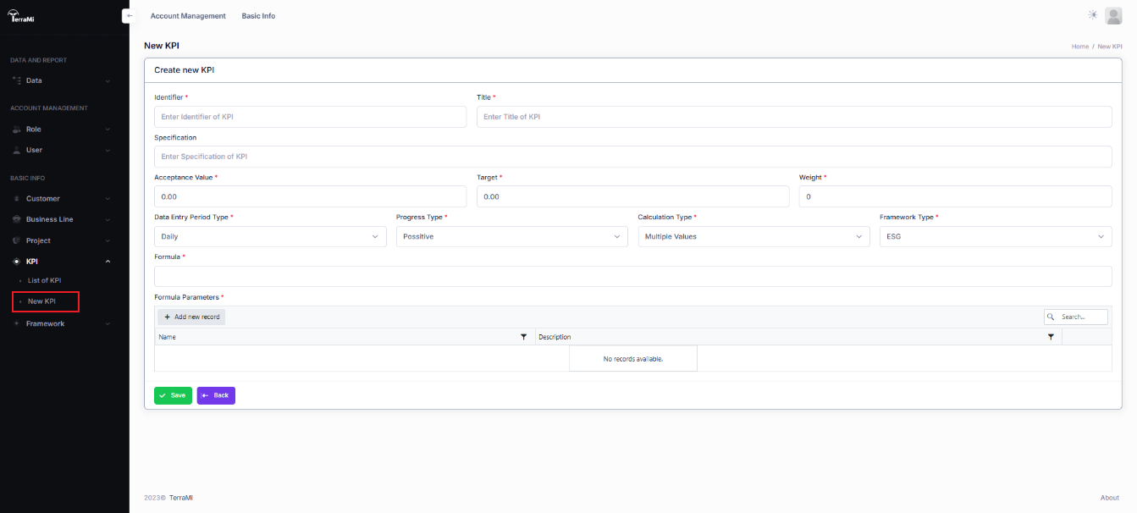Click the Identifier input field
Viewport: 1137px width, 513px height.
click(310, 117)
